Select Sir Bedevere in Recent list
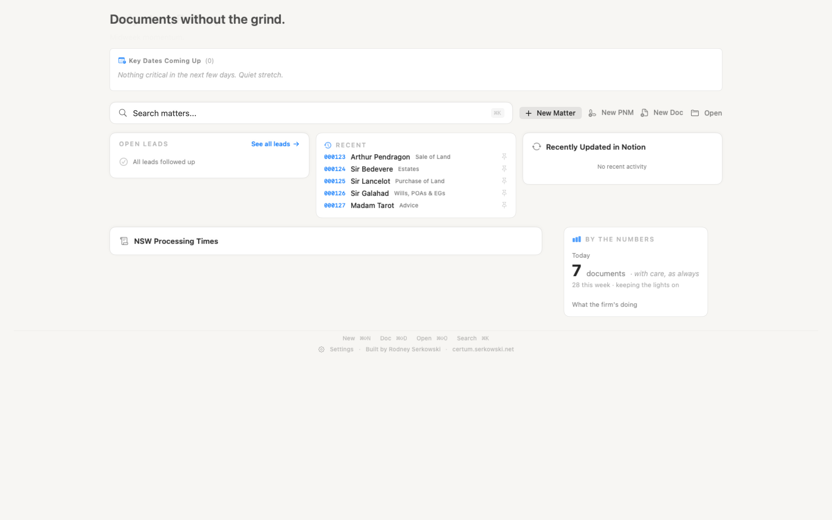This screenshot has width=832, height=520. point(372,169)
